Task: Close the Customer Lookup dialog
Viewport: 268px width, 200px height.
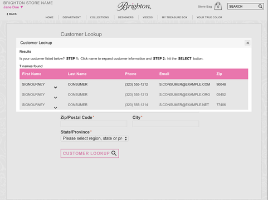Action: pos(247,43)
